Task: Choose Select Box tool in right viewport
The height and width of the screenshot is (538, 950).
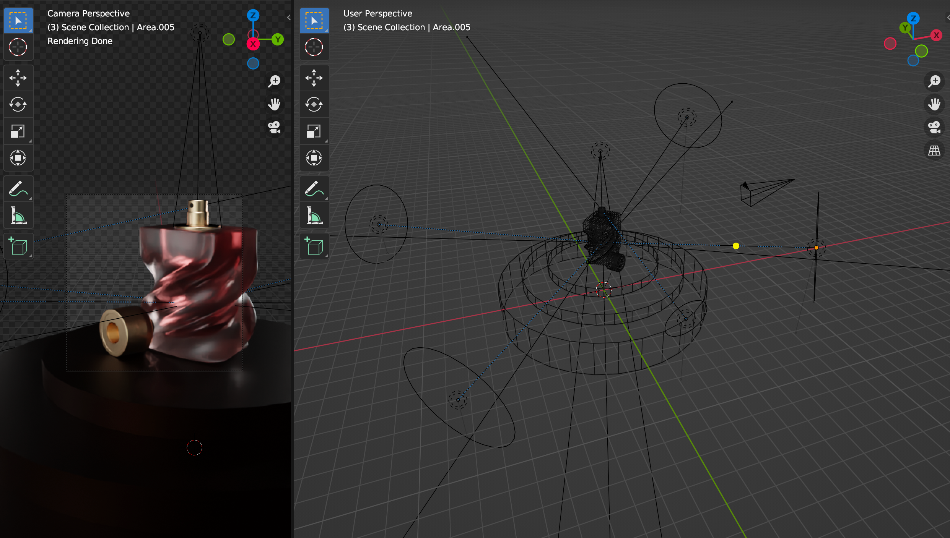Action: 314,21
